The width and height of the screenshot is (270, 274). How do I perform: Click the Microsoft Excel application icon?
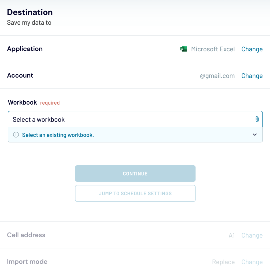(x=183, y=49)
